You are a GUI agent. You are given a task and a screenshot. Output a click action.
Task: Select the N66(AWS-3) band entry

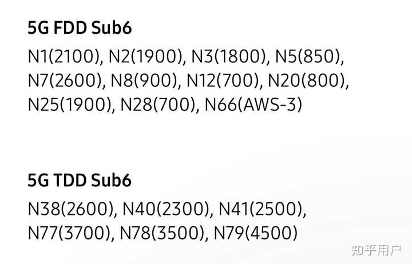point(251,105)
